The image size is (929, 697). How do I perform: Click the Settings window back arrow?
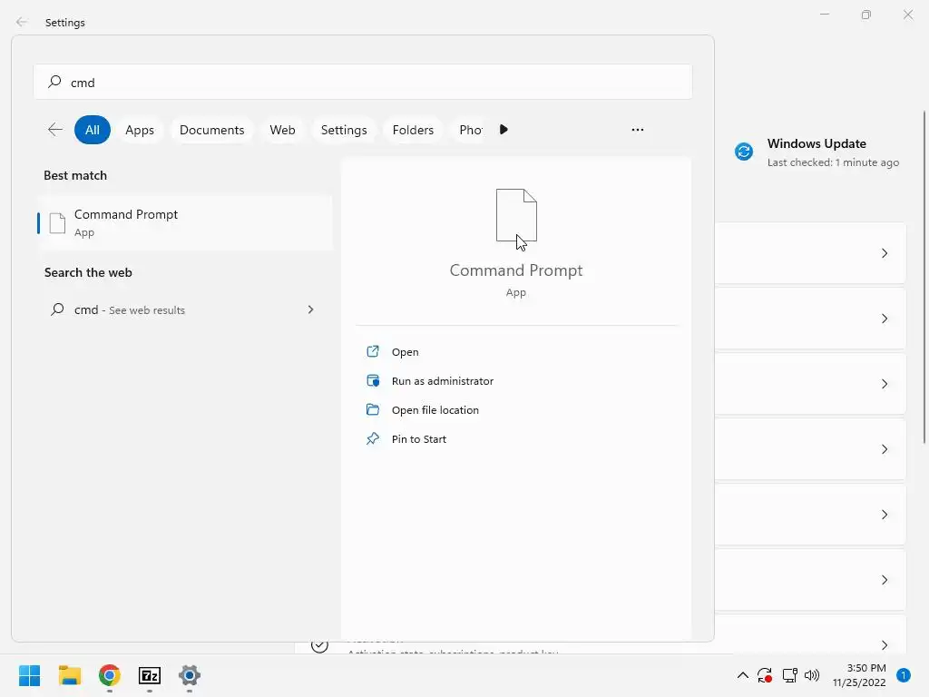[x=22, y=22]
